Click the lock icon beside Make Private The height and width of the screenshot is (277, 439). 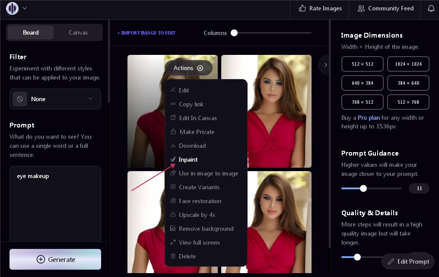point(173,132)
